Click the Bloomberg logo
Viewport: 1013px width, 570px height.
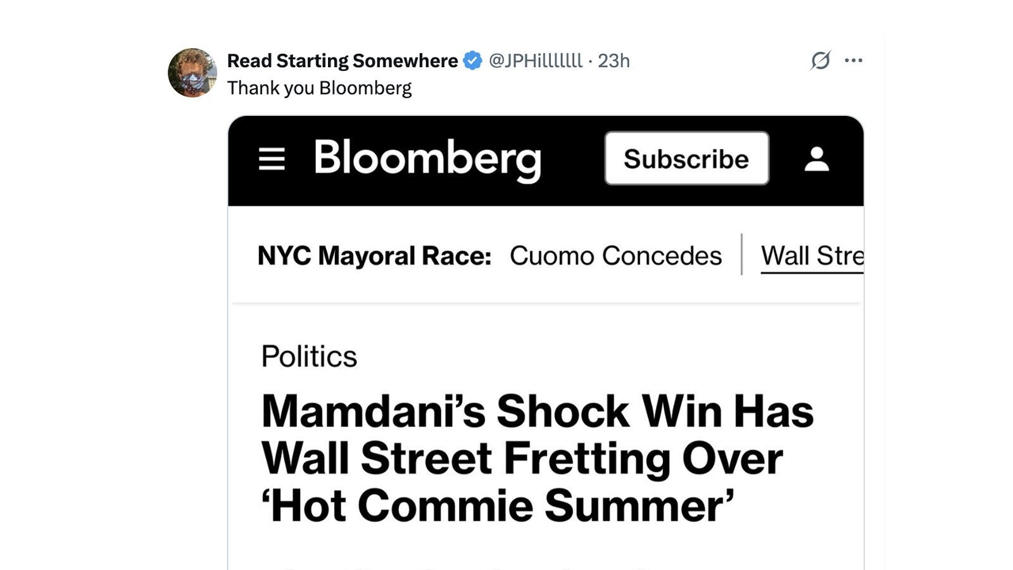click(x=427, y=159)
